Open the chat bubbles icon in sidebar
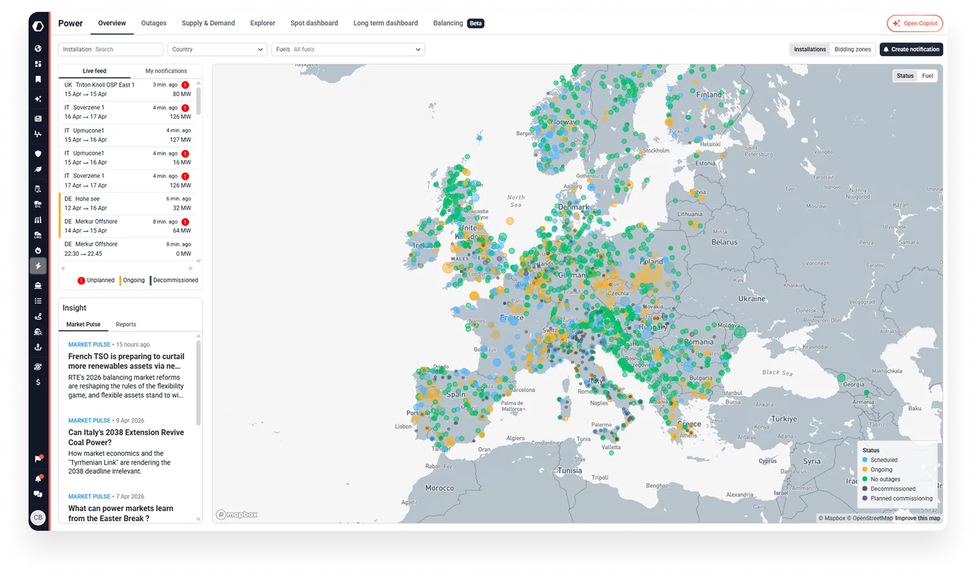 38,494
